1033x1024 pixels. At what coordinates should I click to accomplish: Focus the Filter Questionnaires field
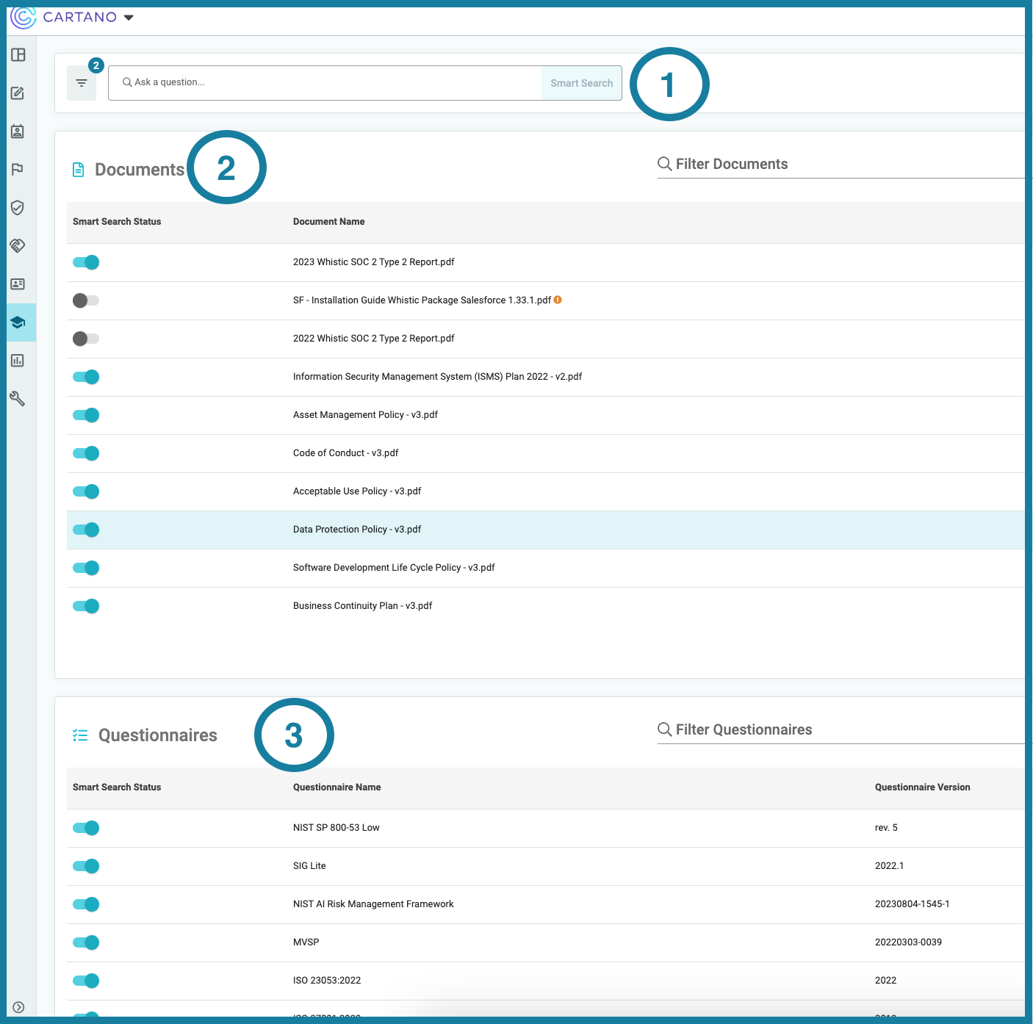[841, 729]
